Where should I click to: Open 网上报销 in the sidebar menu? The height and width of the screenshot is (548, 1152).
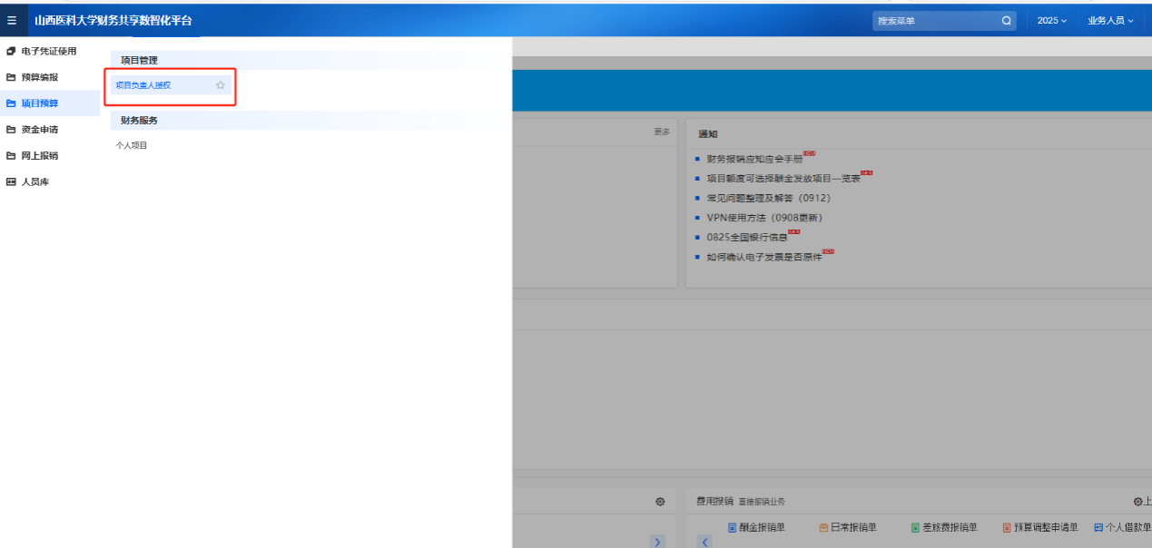point(39,156)
